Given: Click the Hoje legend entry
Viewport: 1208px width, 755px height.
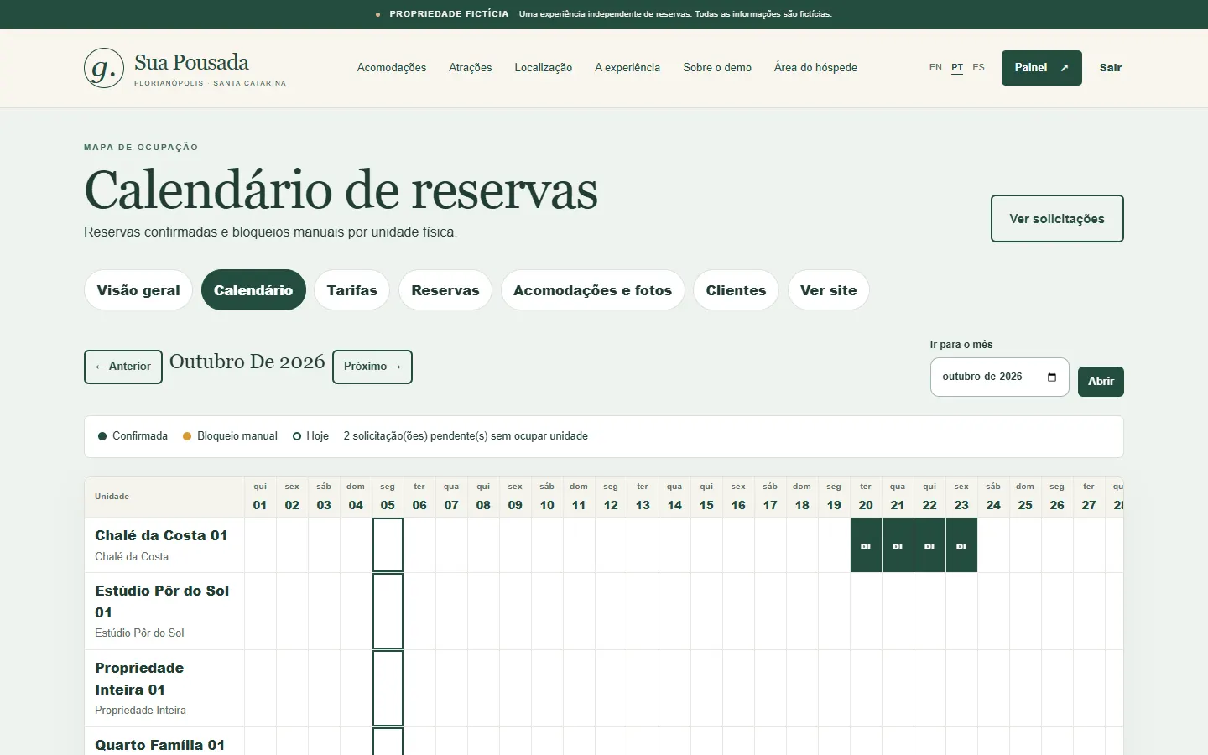Looking at the screenshot, I should (x=310, y=436).
